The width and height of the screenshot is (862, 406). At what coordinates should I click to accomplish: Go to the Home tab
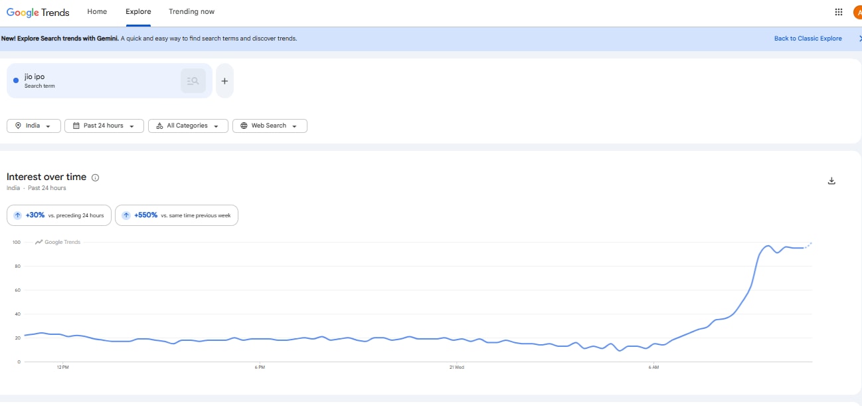pos(97,12)
